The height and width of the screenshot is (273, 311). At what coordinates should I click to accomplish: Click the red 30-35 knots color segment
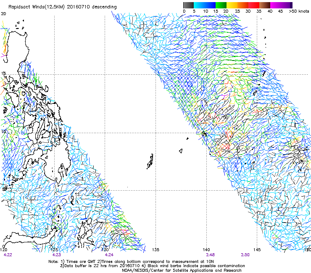pyautogui.click(x=254, y=5)
